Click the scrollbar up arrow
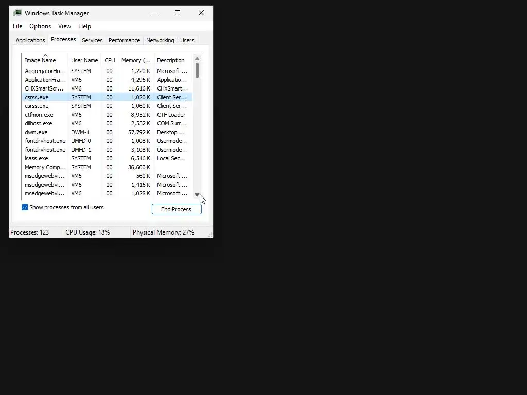 (197, 59)
